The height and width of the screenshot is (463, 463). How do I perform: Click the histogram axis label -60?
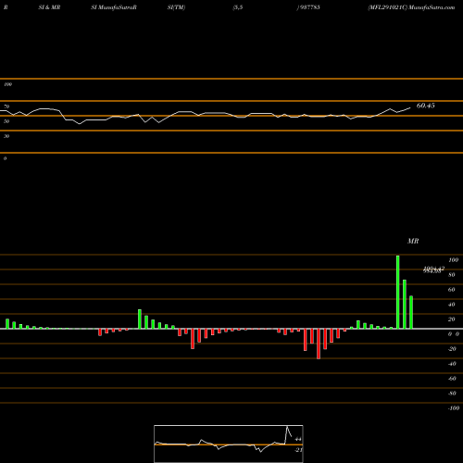[452, 379]
